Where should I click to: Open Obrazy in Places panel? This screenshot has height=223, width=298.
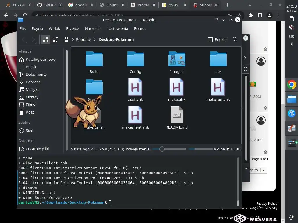[x=29, y=97]
